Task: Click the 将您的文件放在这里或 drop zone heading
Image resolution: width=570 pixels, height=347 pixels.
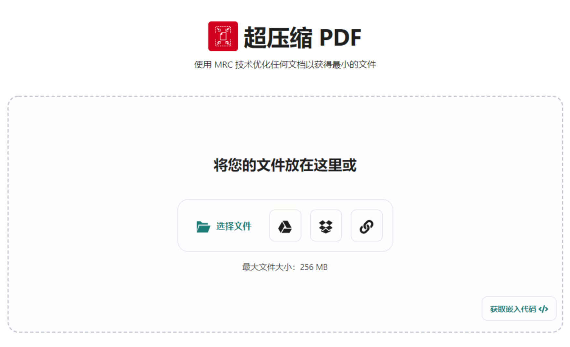Action: [x=285, y=165]
